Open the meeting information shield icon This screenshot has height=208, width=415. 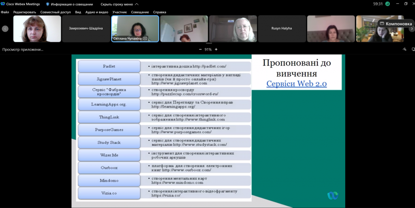tap(47, 4)
